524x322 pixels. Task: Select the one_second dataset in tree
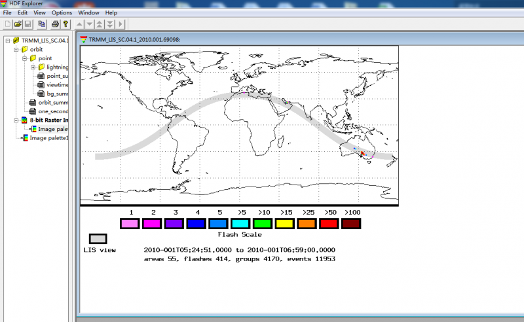pos(53,111)
